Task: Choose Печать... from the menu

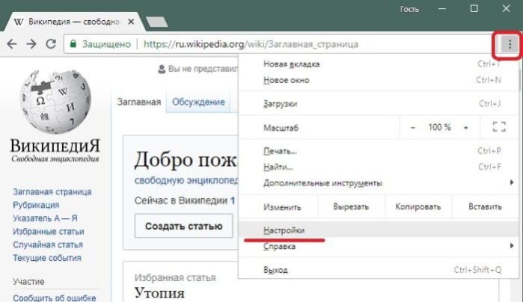Action: [x=379, y=151]
